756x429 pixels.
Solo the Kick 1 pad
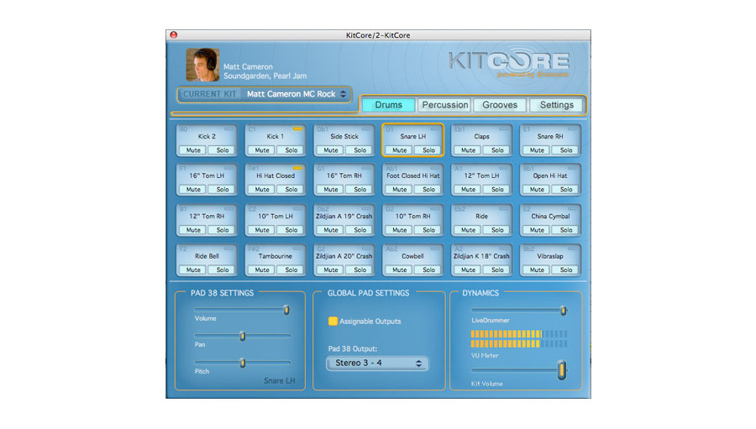pos(291,150)
